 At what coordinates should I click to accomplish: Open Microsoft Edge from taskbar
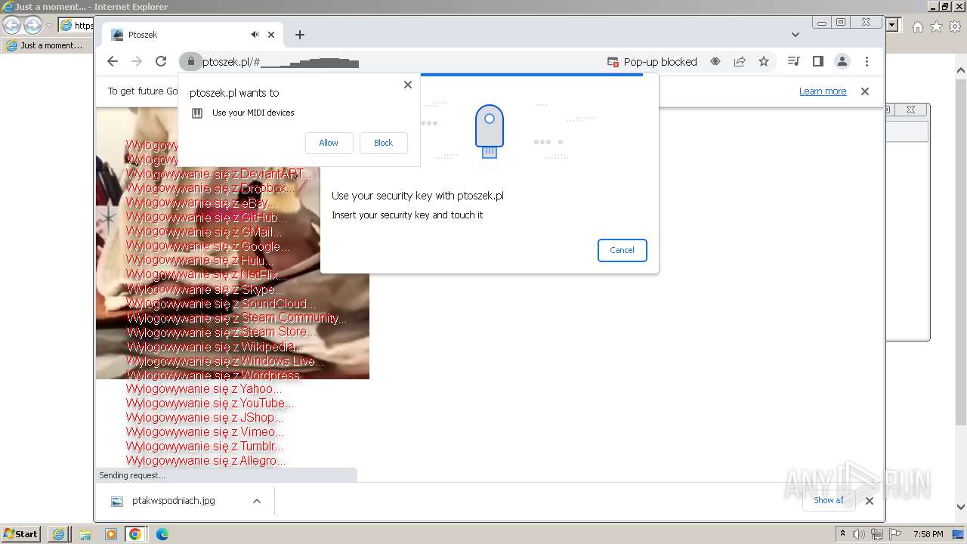162,534
